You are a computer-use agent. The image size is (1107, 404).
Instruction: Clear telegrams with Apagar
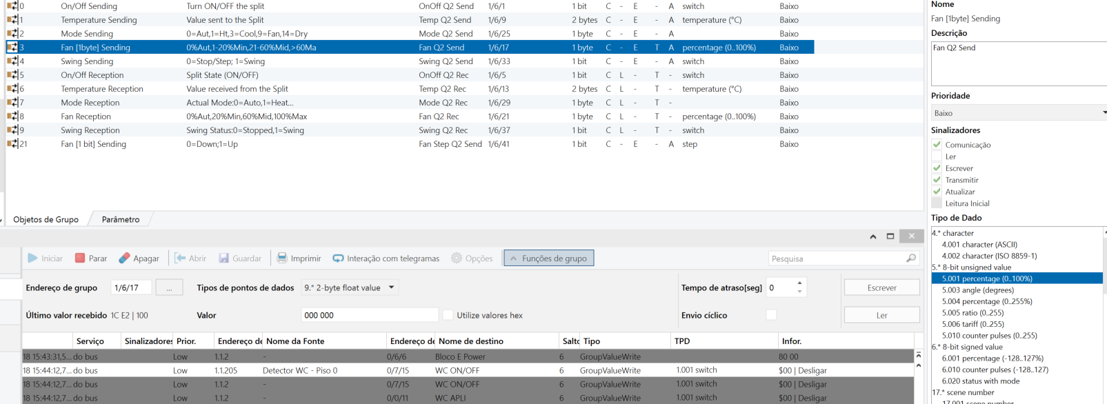139,259
